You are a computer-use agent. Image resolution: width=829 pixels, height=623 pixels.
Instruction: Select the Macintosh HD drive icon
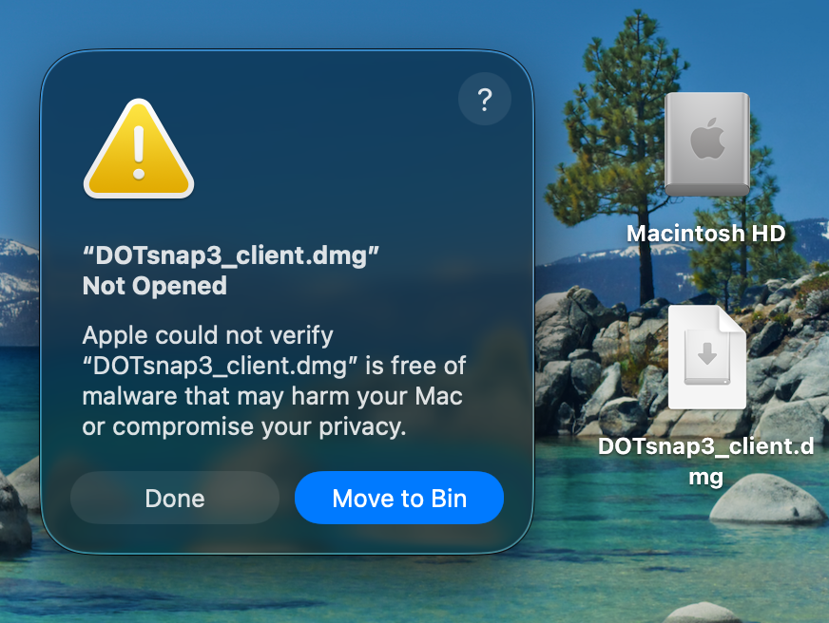point(706,144)
